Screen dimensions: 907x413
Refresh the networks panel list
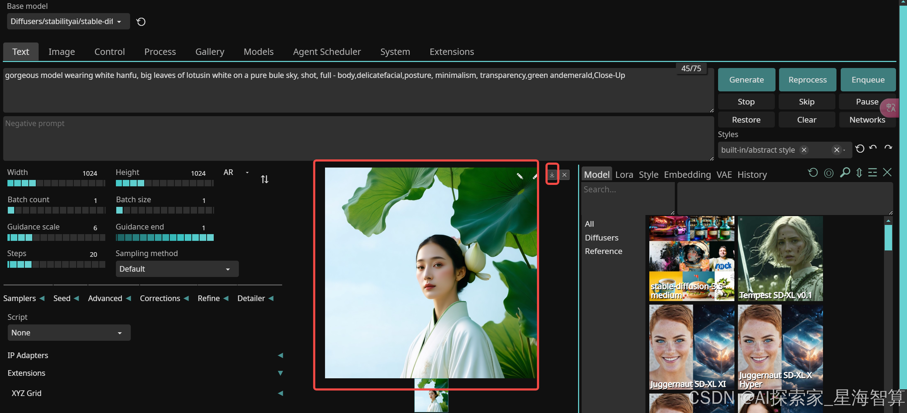pyautogui.click(x=813, y=173)
